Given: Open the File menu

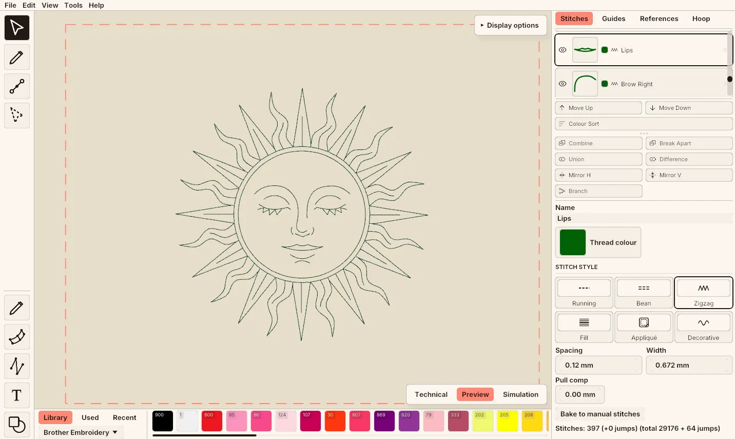Looking at the screenshot, I should 10,5.
